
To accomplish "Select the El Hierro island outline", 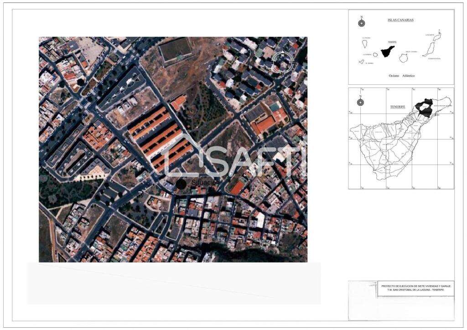I will point(361,62).
